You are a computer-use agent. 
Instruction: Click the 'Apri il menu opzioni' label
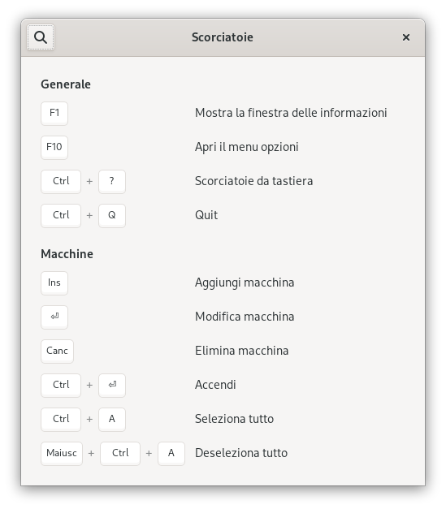coord(246,147)
